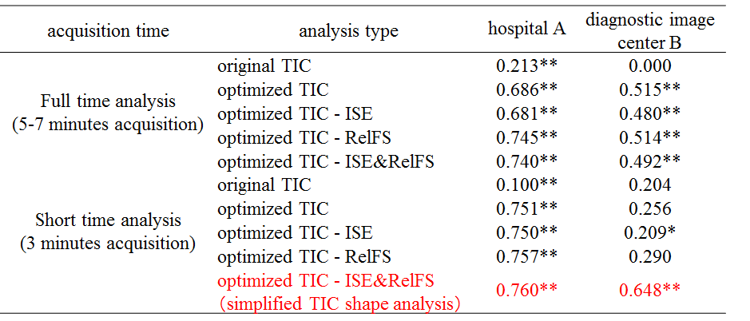Click the red value 0.648**
The image size is (750, 321).
[x=649, y=288]
